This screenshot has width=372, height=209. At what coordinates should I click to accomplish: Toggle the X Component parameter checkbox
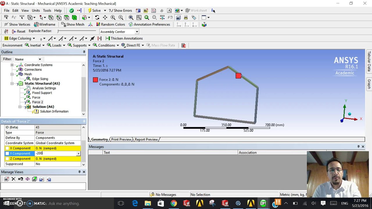(x=8, y=148)
